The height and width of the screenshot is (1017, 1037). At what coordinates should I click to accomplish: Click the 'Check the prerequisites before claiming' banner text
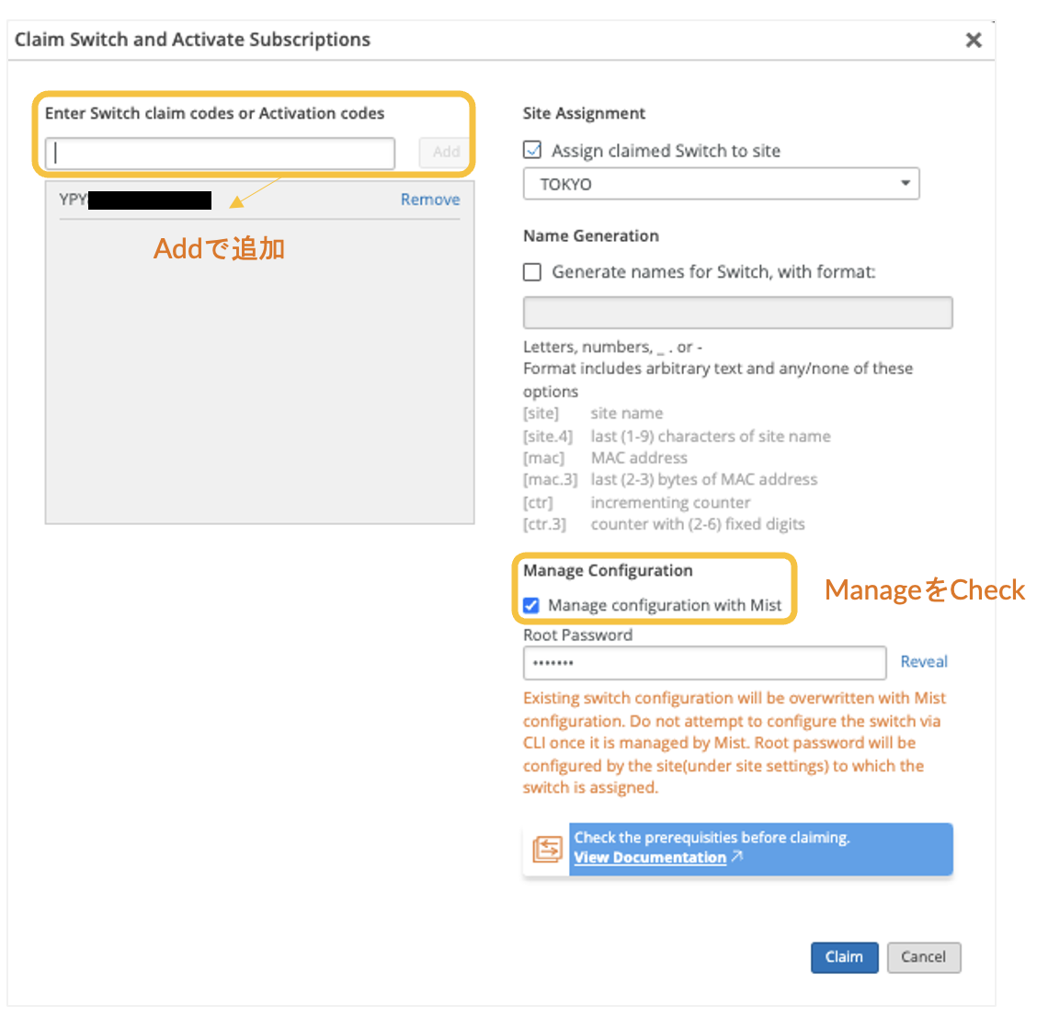712,837
